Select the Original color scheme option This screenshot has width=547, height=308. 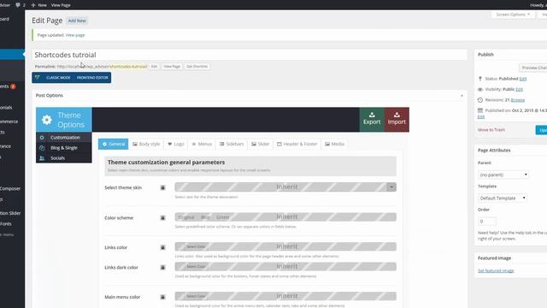186,217
